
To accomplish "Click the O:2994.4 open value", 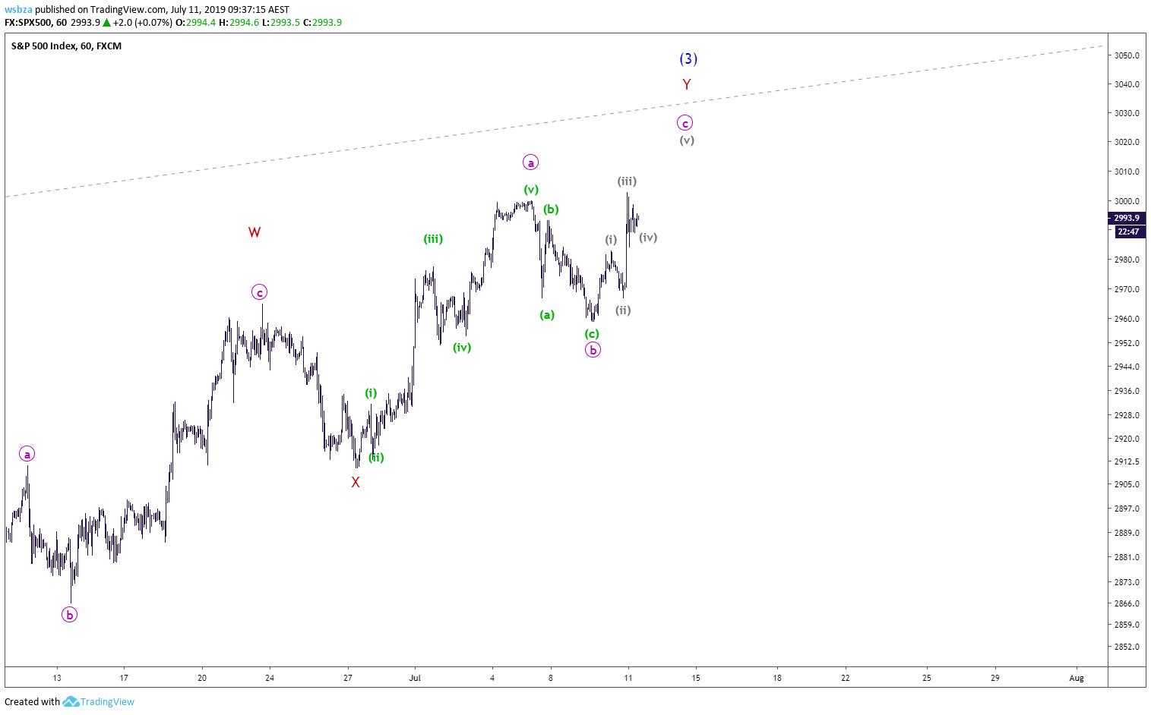I will (196, 23).
